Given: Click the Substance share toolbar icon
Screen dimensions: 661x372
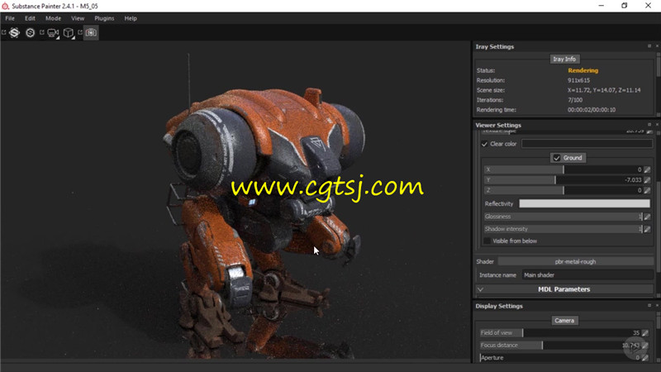Looking at the screenshot, I should click(x=14, y=32).
